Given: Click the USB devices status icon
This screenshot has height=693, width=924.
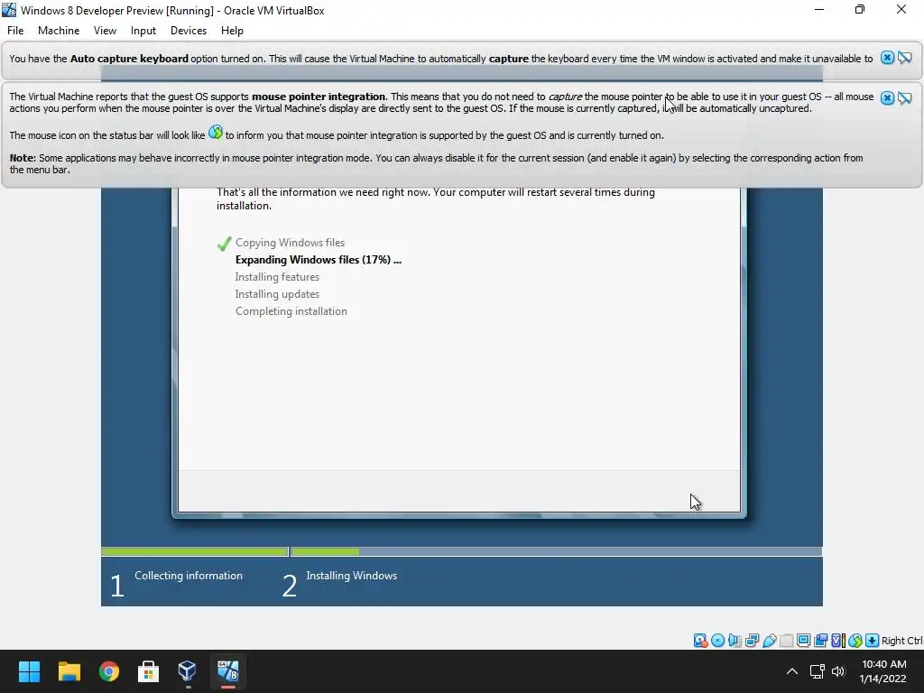Looking at the screenshot, I should click(769, 641).
